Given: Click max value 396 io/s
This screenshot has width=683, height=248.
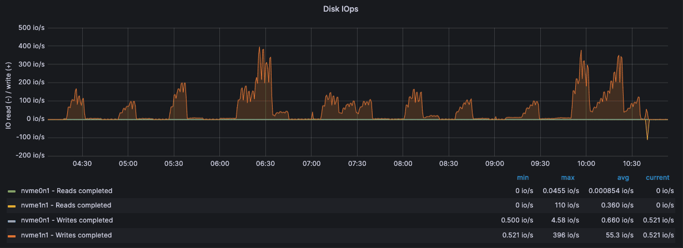Looking at the screenshot, I should pyautogui.click(x=566, y=235).
